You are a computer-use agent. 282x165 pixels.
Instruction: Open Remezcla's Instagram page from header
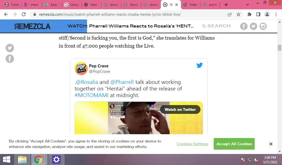(x=263, y=26)
